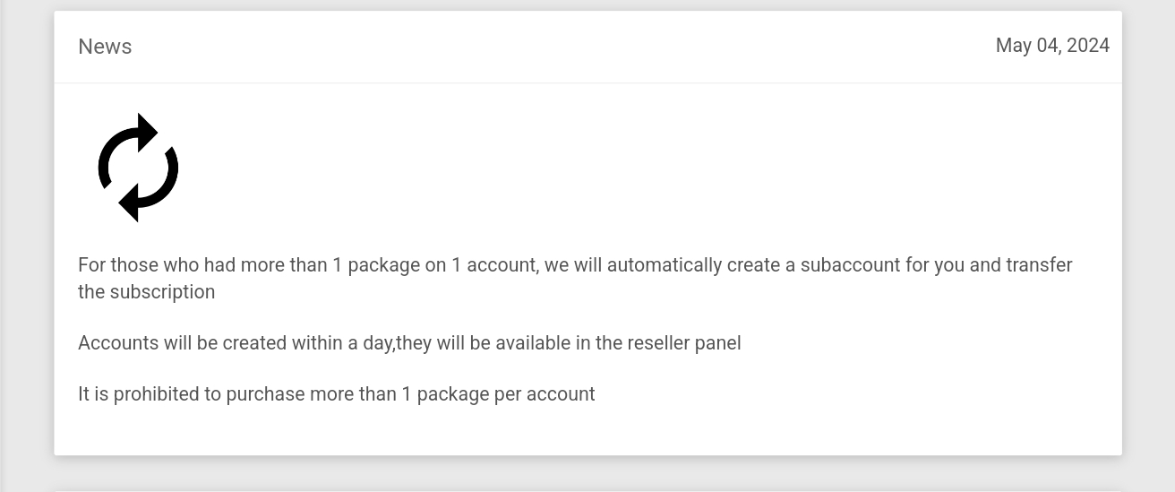The height and width of the screenshot is (492, 1175).
Task: Click the circular sync arrows icon
Action: point(138,168)
